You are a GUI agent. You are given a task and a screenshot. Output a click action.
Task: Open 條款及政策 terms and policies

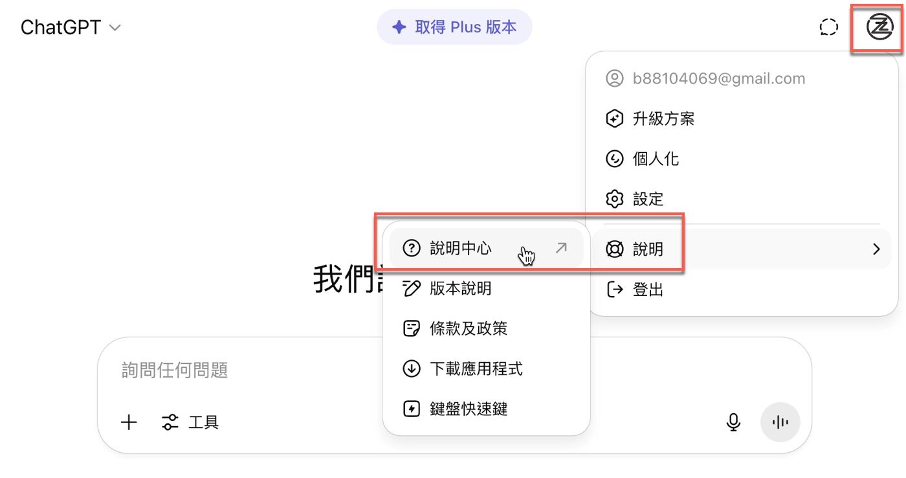click(468, 329)
